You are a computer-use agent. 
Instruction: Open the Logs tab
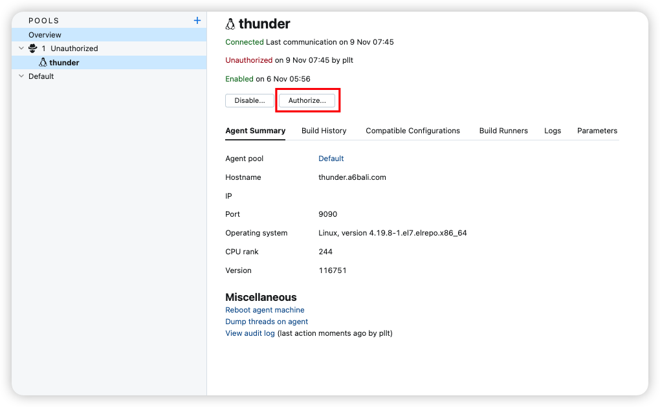point(552,131)
